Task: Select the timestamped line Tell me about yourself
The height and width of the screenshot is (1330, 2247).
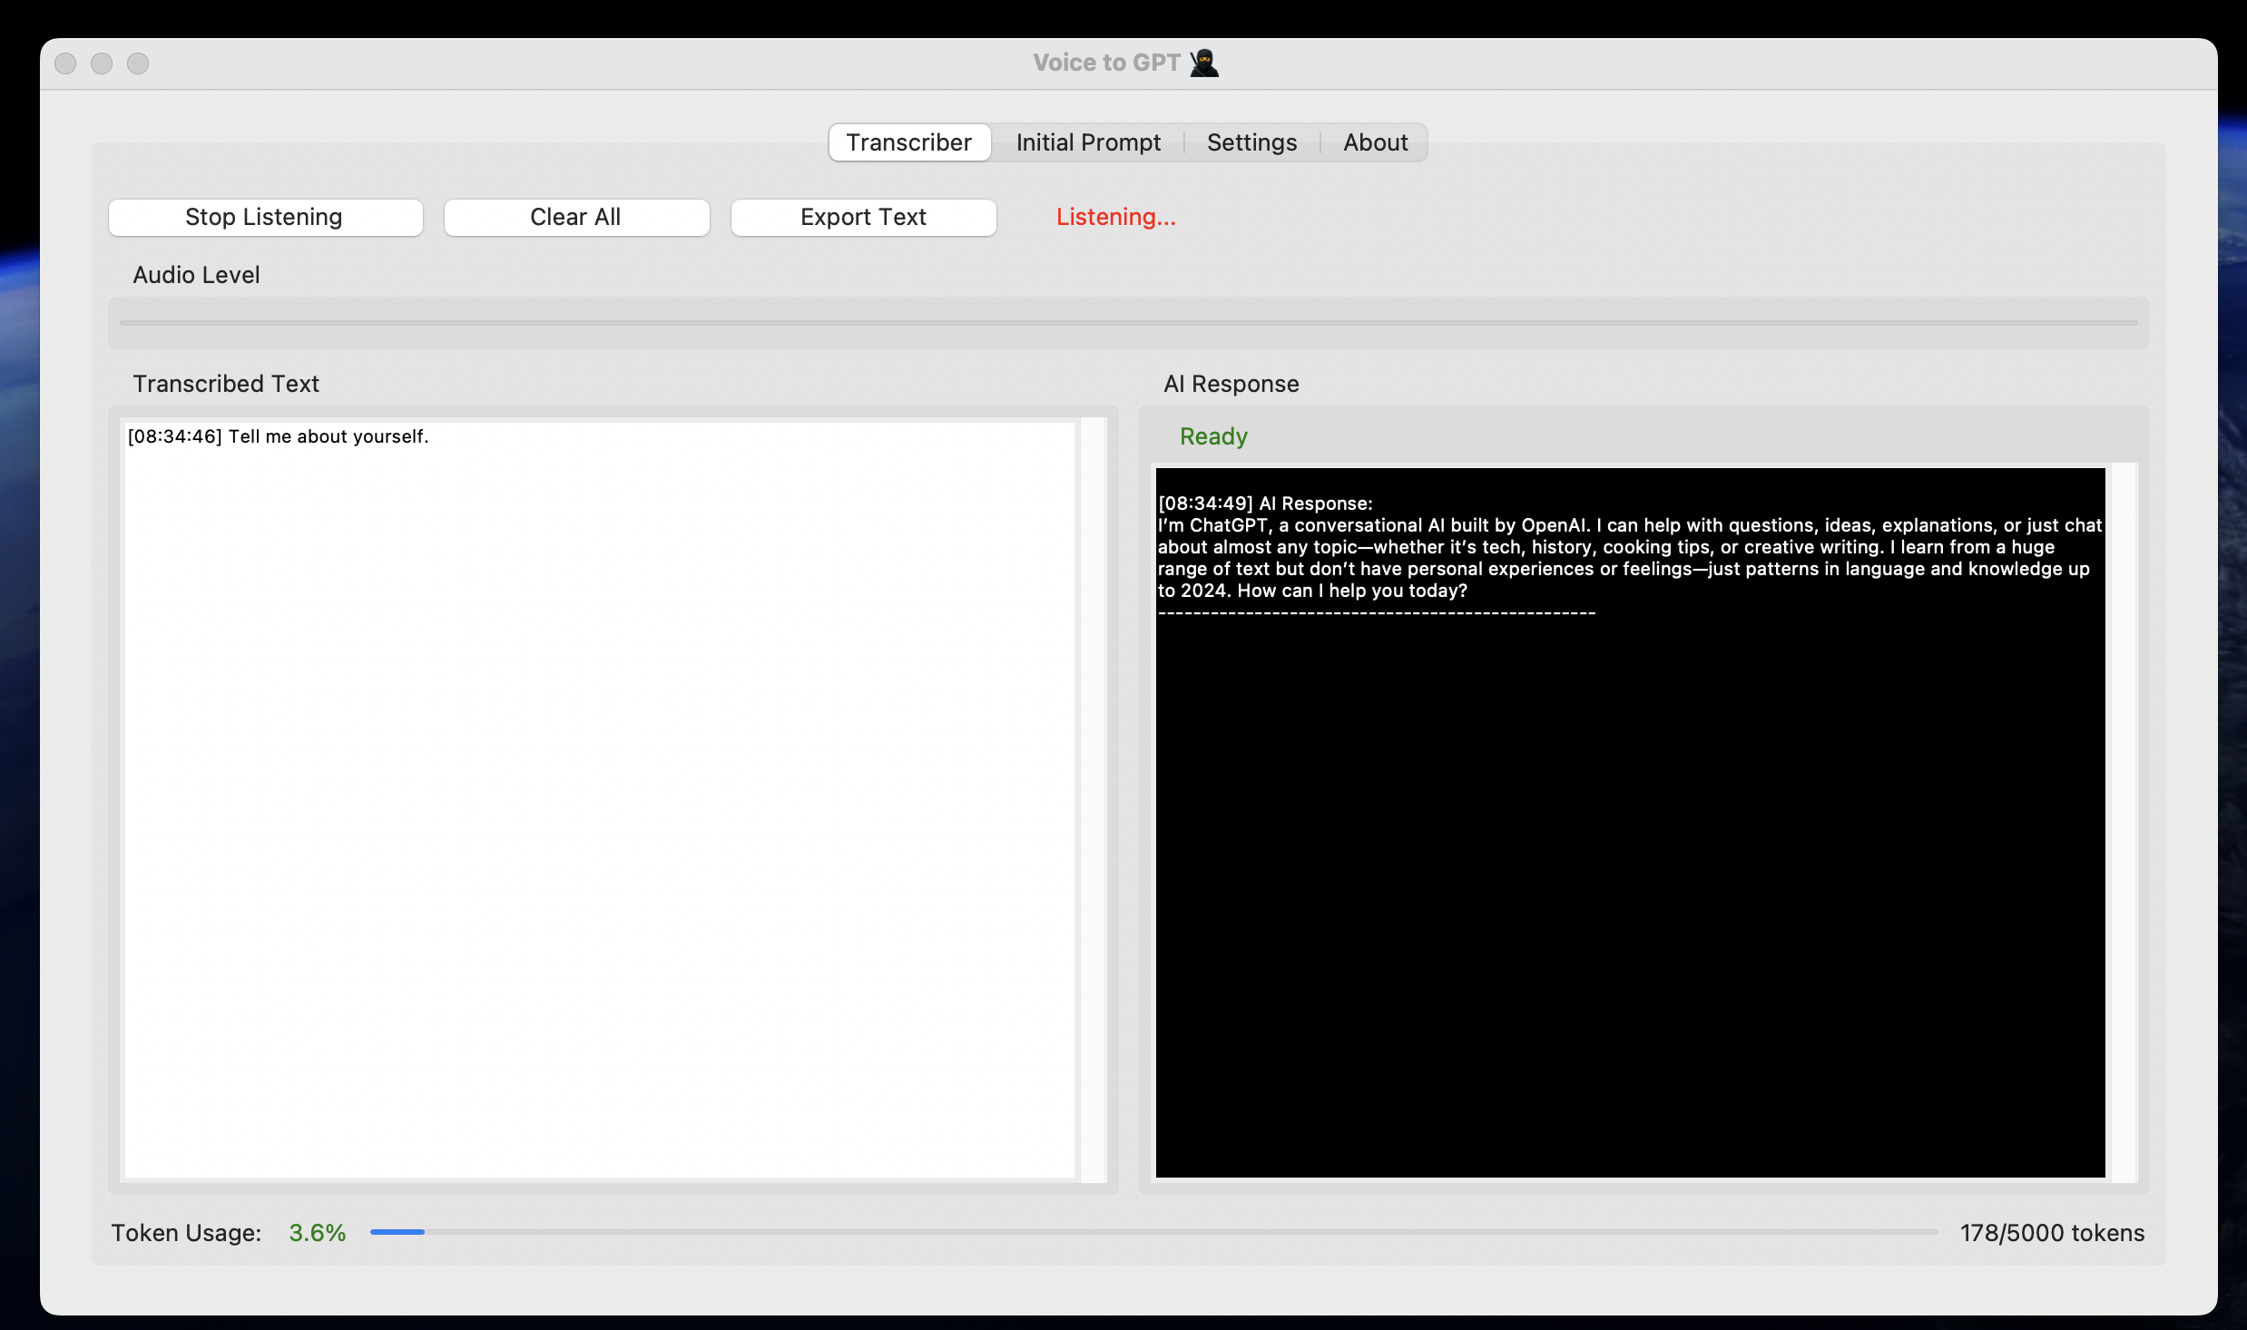Action: pos(279,436)
